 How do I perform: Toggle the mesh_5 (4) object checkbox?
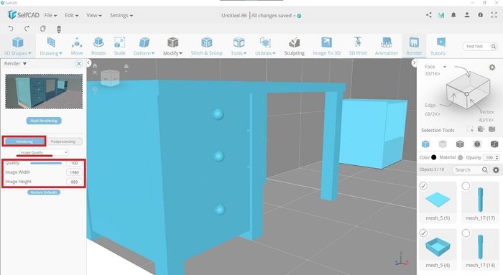pos(423,233)
